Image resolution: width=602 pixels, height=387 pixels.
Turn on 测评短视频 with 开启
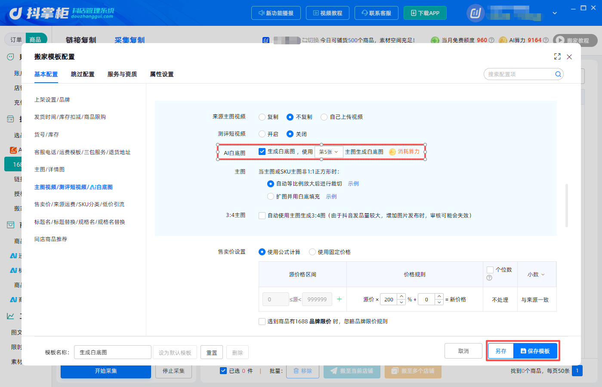(x=262, y=134)
